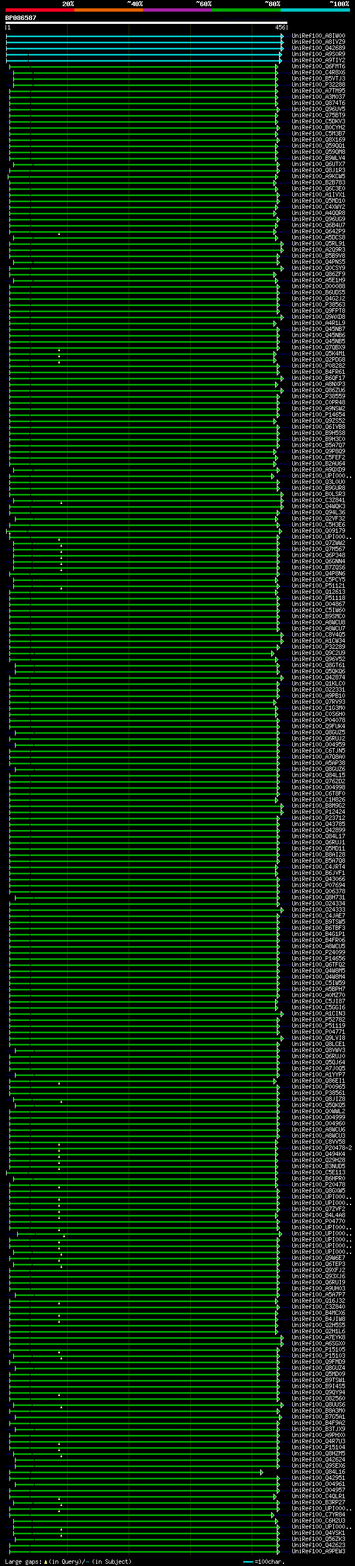Select the label UniRef100_Q7QBX9
This screenshot has width=355, height=1566.
[x=318, y=348]
